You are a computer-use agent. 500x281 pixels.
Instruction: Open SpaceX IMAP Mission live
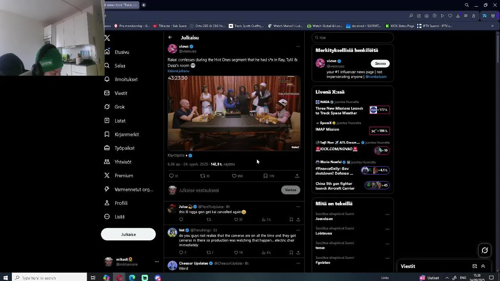pos(353,128)
